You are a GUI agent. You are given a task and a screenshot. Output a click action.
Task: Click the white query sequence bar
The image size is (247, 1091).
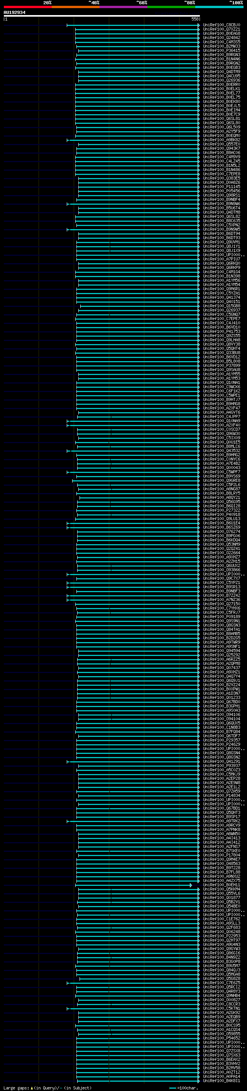[102, 15]
